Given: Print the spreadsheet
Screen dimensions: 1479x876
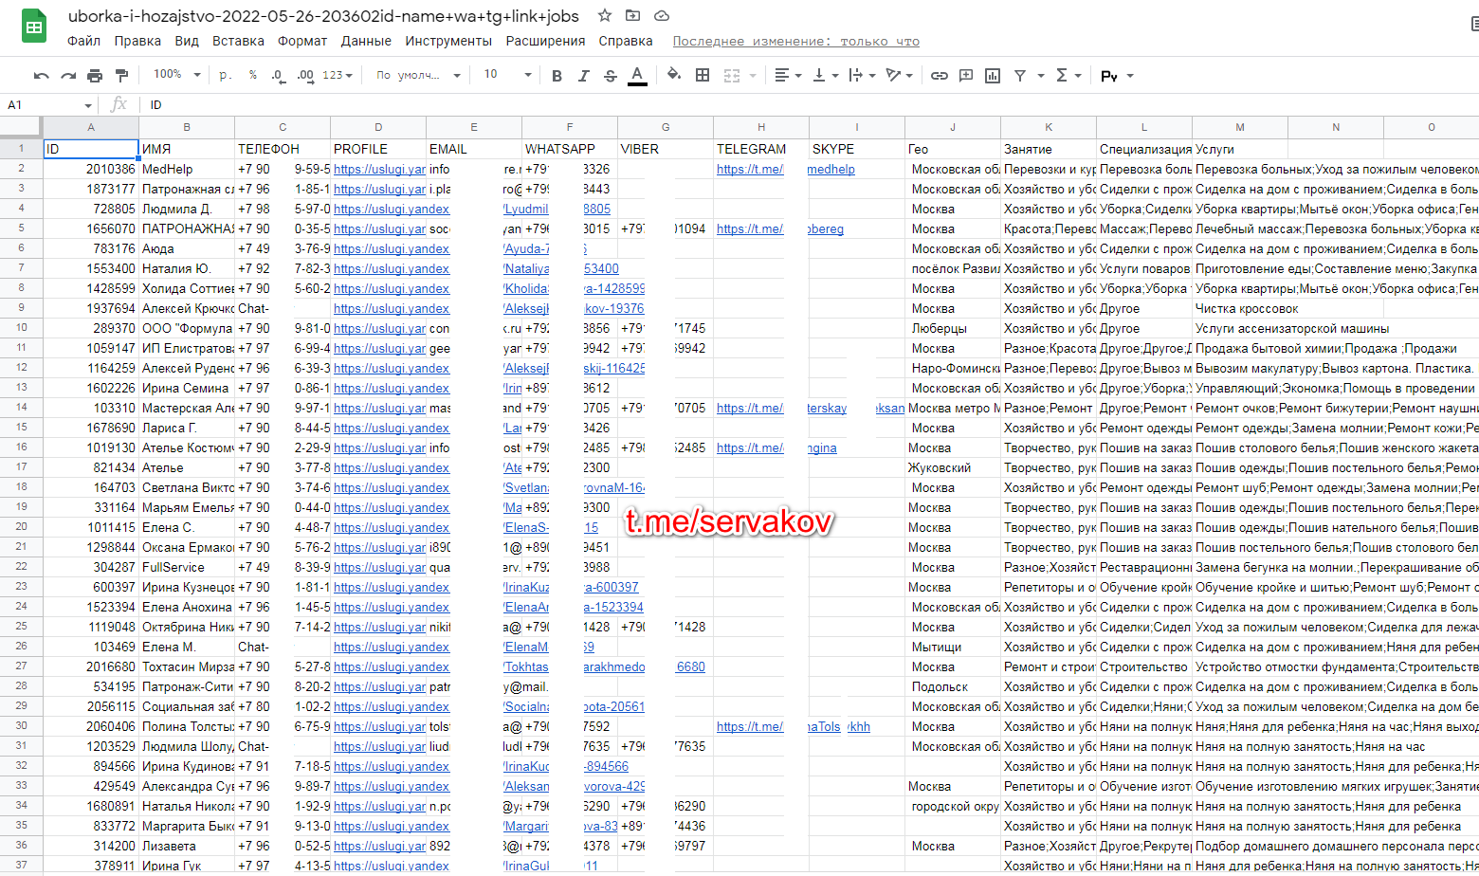Looking at the screenshot, I should (95, 75).
